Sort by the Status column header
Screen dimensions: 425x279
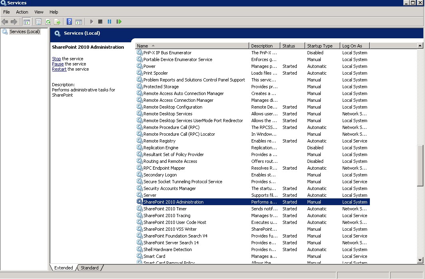(292, 46)
